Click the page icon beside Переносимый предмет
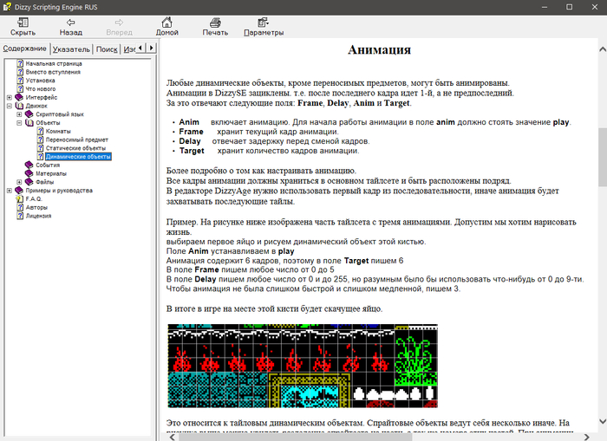 pyautogui.click(x=40, y=139)
